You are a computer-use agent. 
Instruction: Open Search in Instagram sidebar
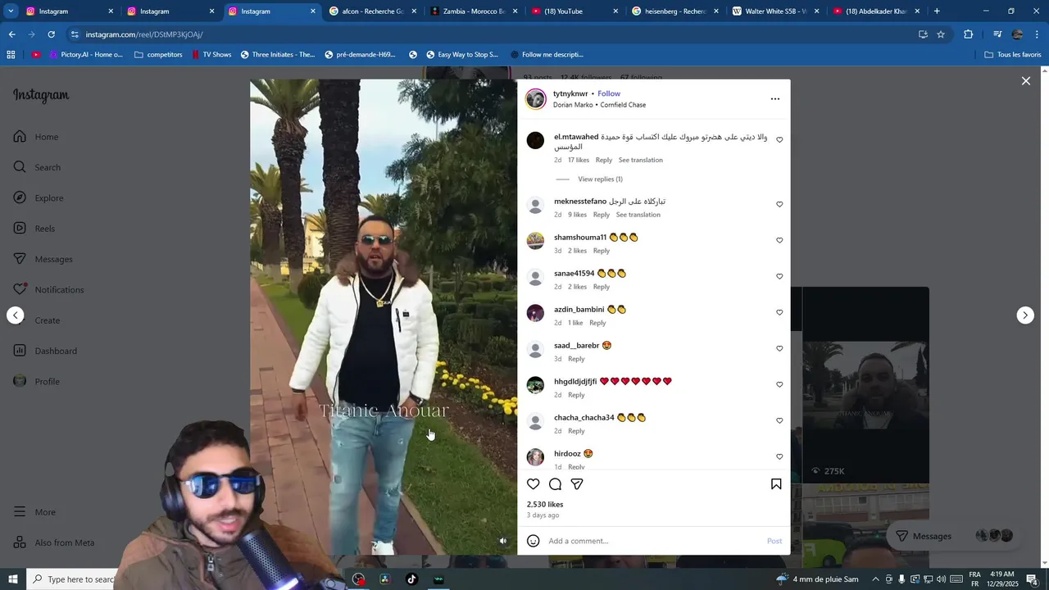point(37,167)
